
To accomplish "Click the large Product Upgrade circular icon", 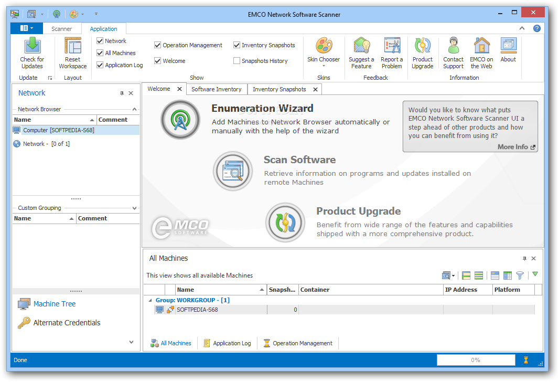I will 285,222.
